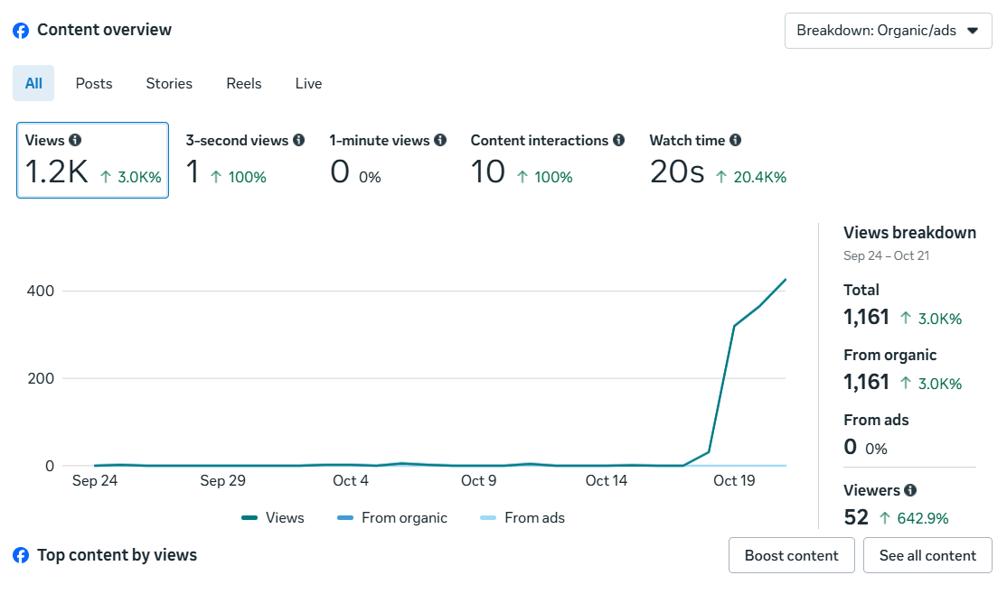Click the info icon beside Content interactions
Screen dimensions: 1007x603
tap(618, 140)
